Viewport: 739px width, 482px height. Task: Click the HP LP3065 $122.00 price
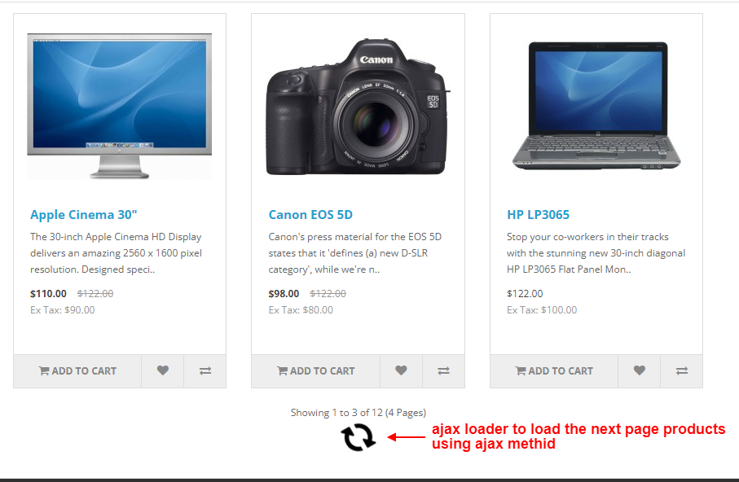click(525, 294)
